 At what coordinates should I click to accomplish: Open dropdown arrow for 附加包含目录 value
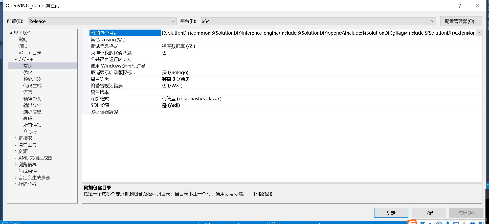pos(479,33)
